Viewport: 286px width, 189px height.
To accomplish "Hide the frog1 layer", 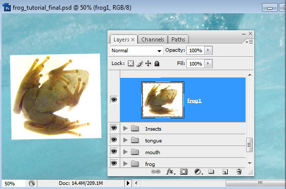I will point(114,100).
